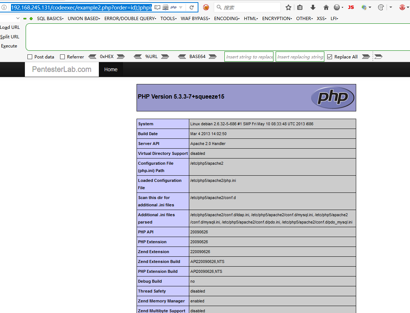Open the LFI menu in HackBar
Image resolution: width=410 pixels, height=313 pixels.
334,19
